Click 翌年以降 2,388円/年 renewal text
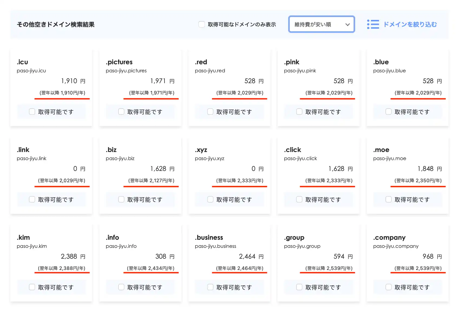 coord(62,268)
